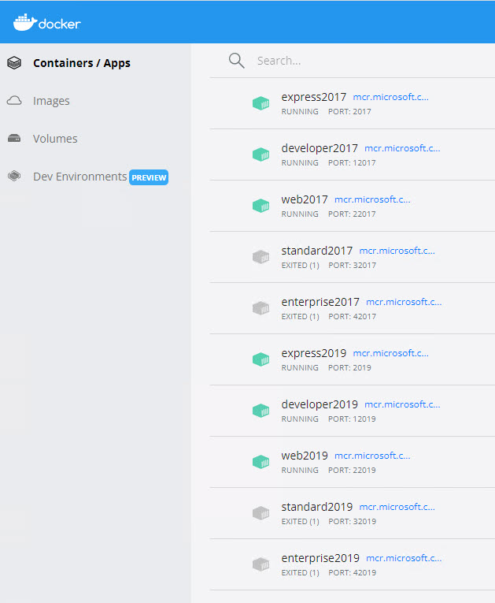Click web2017 green container icon
Viewport: 495px width, 603px height.
[260, 206]
